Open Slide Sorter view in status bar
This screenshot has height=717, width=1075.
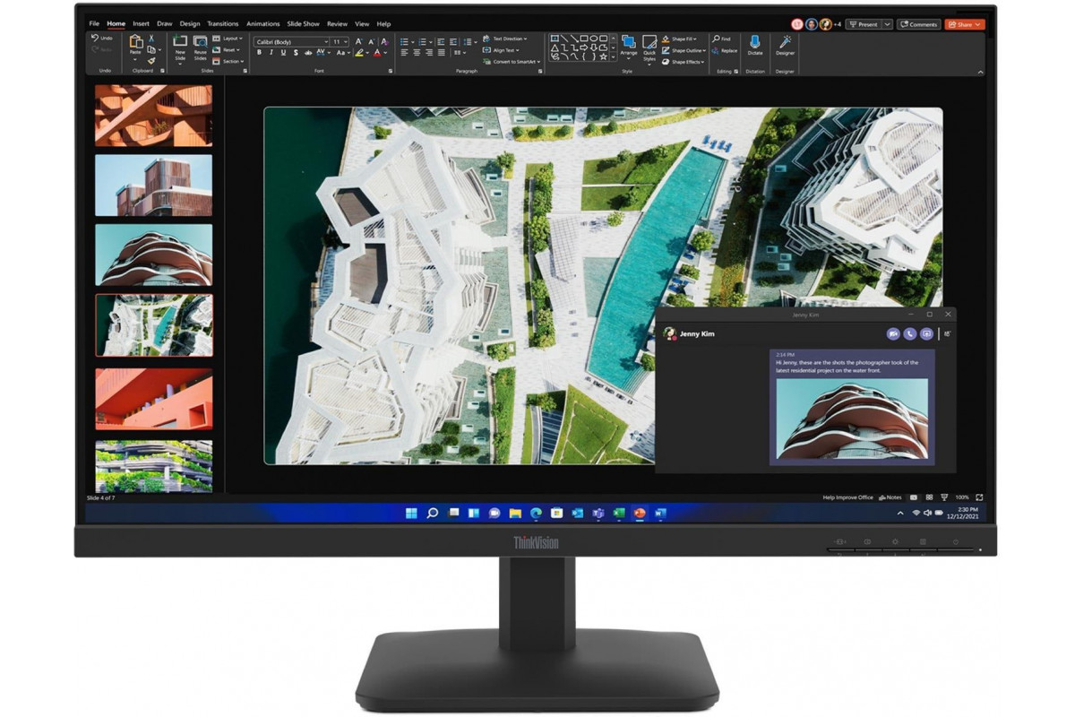click(x=929, y=497)
